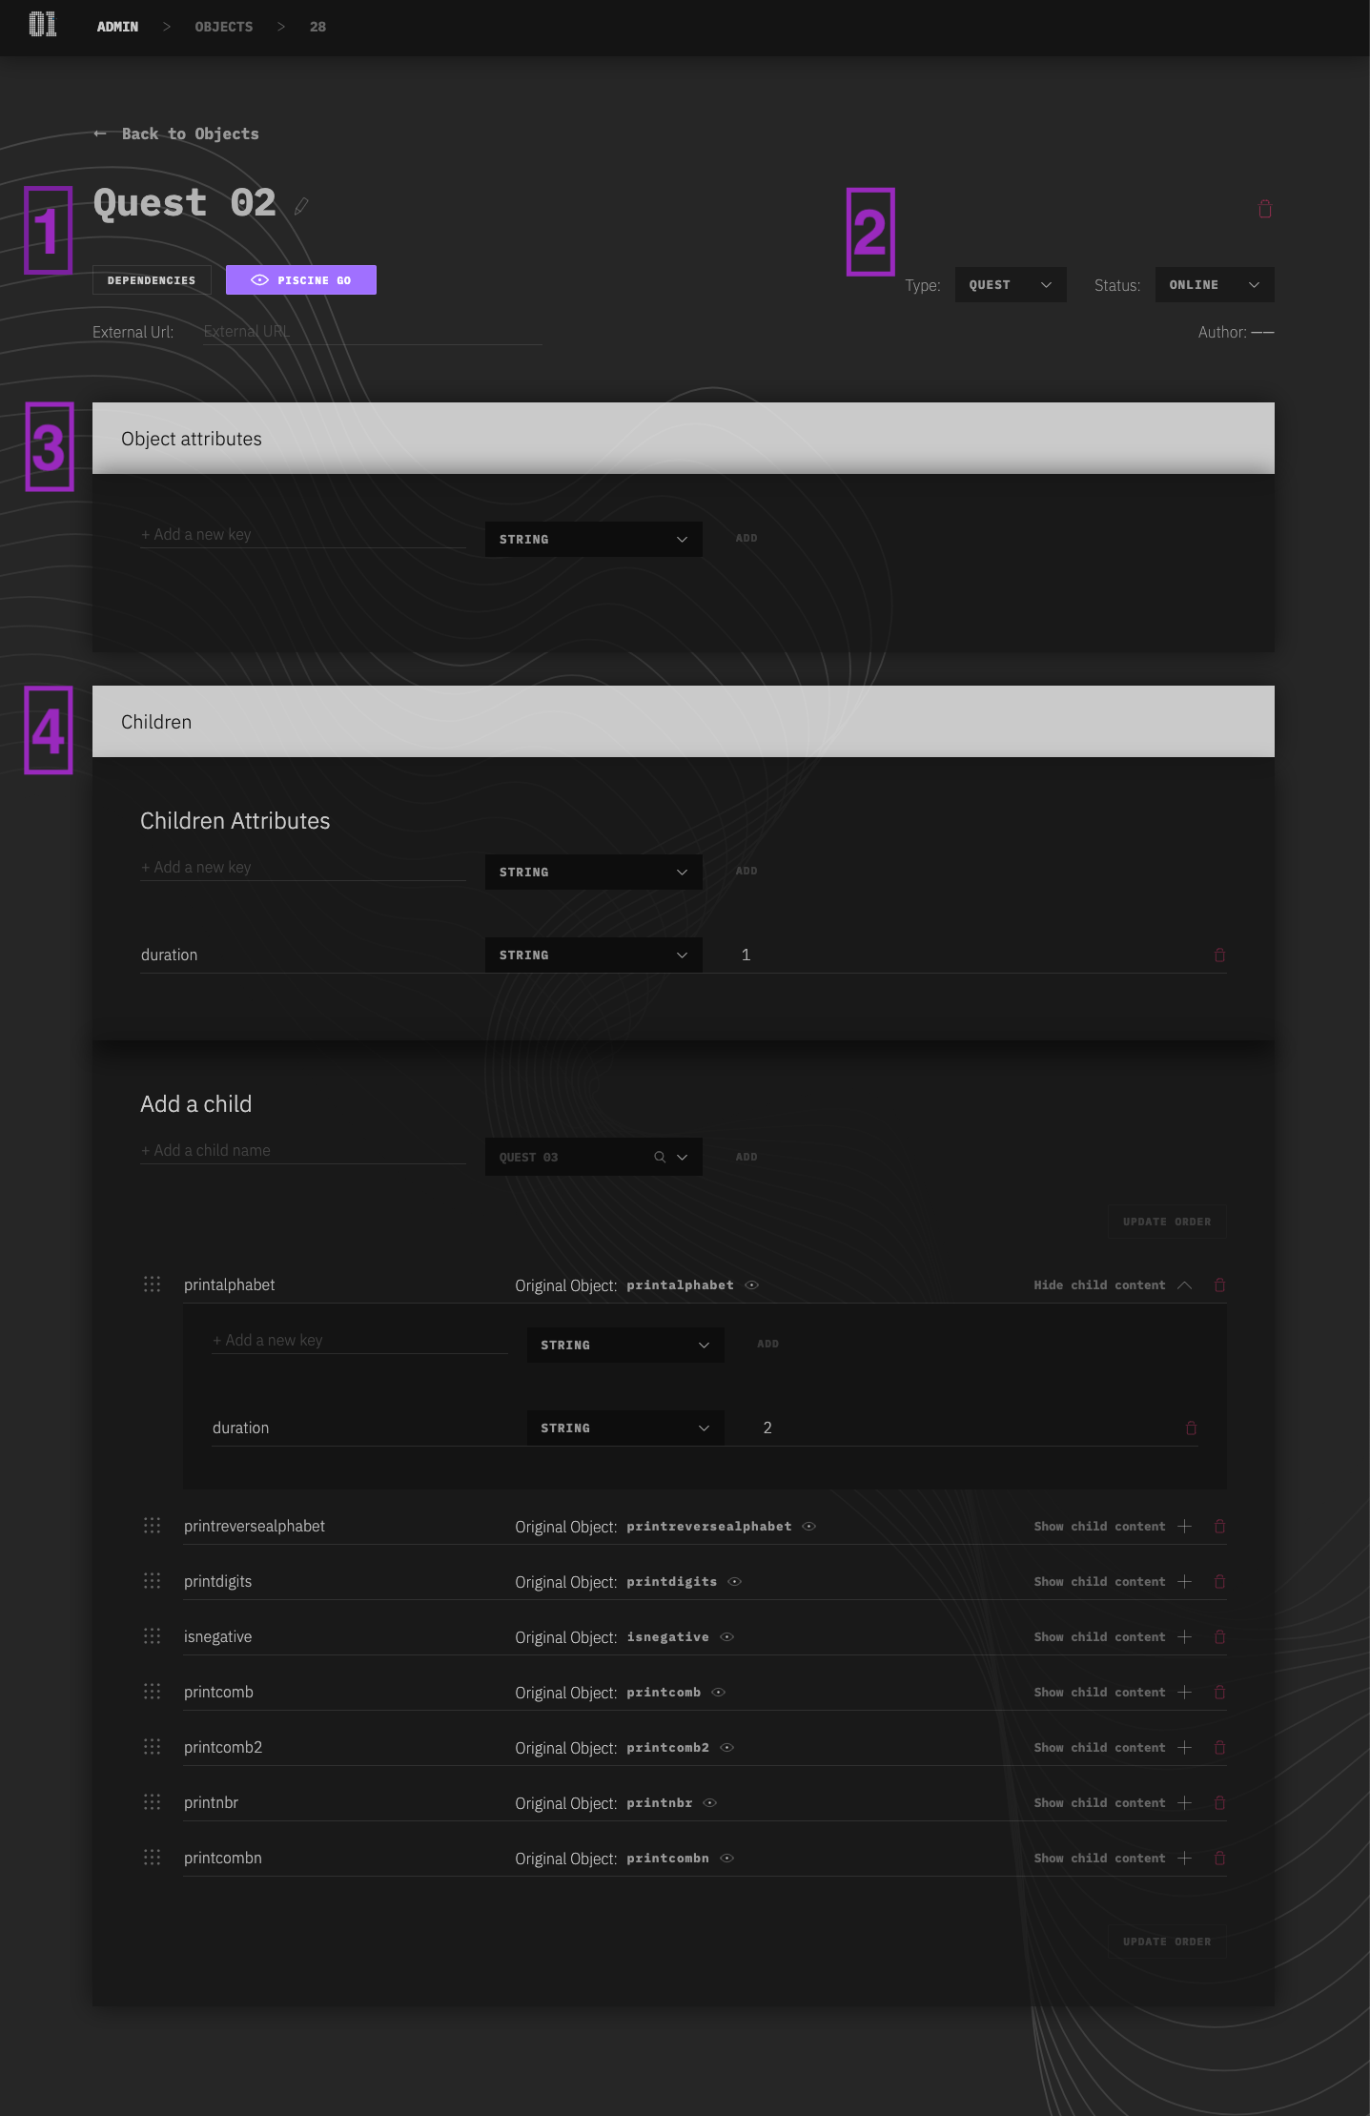Remove the printcomb2 child
Viewport: 1370px width, 2116px height.
pos(1219,1747)
